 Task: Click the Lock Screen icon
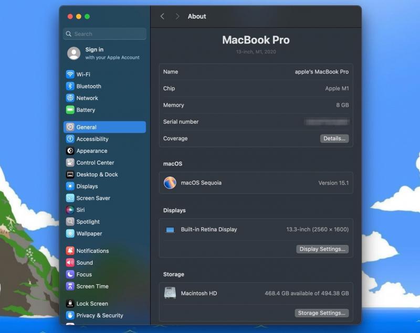pyautogui.click(x=70, y=304)
